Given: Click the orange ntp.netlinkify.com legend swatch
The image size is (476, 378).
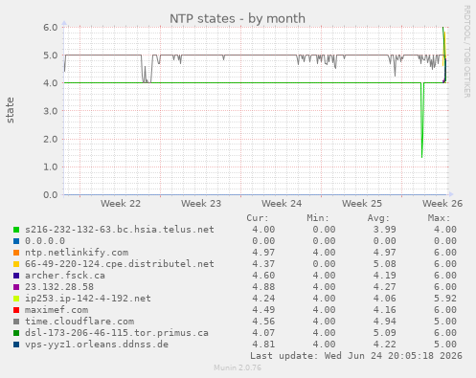Looking at the screenshot, I should tap(16, 253).
